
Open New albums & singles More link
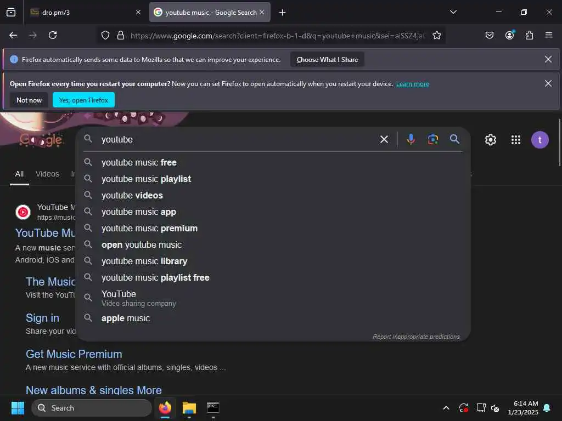tap(93, 390)
